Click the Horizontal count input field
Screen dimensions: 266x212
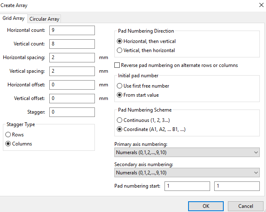pos(72,30)
